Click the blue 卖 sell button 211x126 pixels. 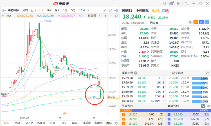(x=201, y=22)
